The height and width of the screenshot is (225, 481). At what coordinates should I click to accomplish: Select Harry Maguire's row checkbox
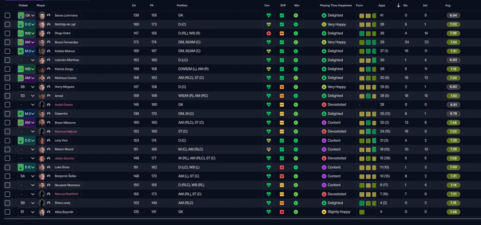point(8,87)
